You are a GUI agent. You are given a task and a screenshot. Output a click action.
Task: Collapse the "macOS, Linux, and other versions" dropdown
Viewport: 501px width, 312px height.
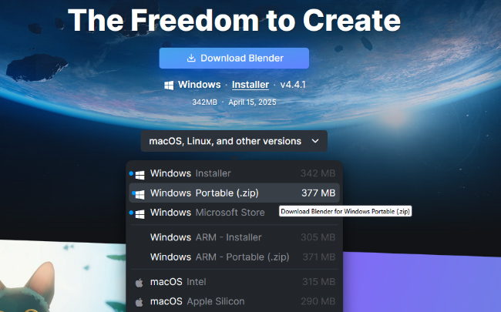(x=234, y=141)
